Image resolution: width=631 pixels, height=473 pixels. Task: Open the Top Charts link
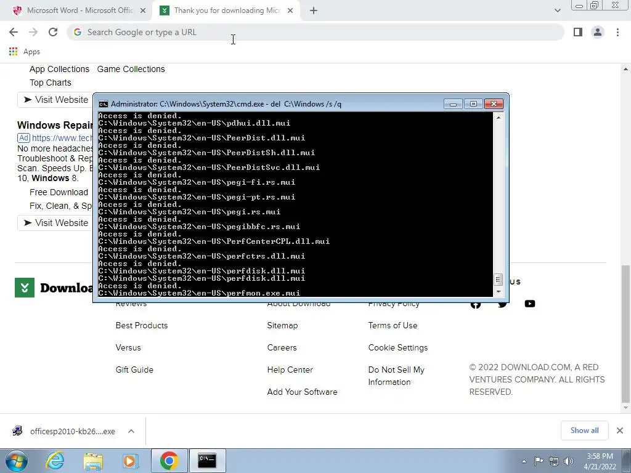click(x=51, y=83)
